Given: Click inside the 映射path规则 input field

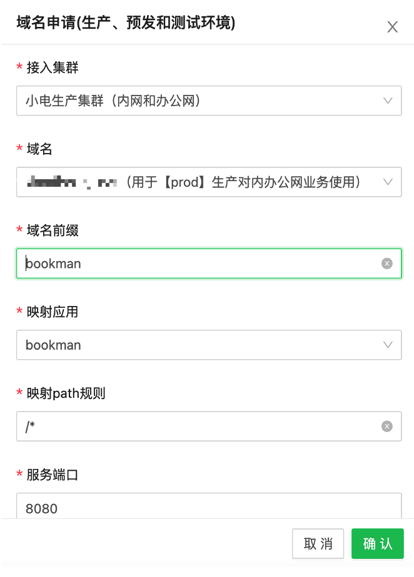Looking at the screenshot, I should coord(188,427).
